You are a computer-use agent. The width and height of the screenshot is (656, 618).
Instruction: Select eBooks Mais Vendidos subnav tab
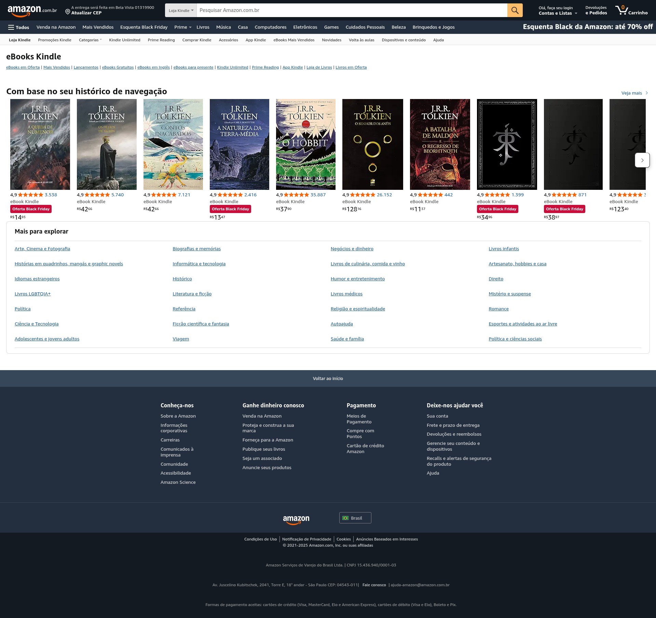pyautogui.click(x=294, y=40)
